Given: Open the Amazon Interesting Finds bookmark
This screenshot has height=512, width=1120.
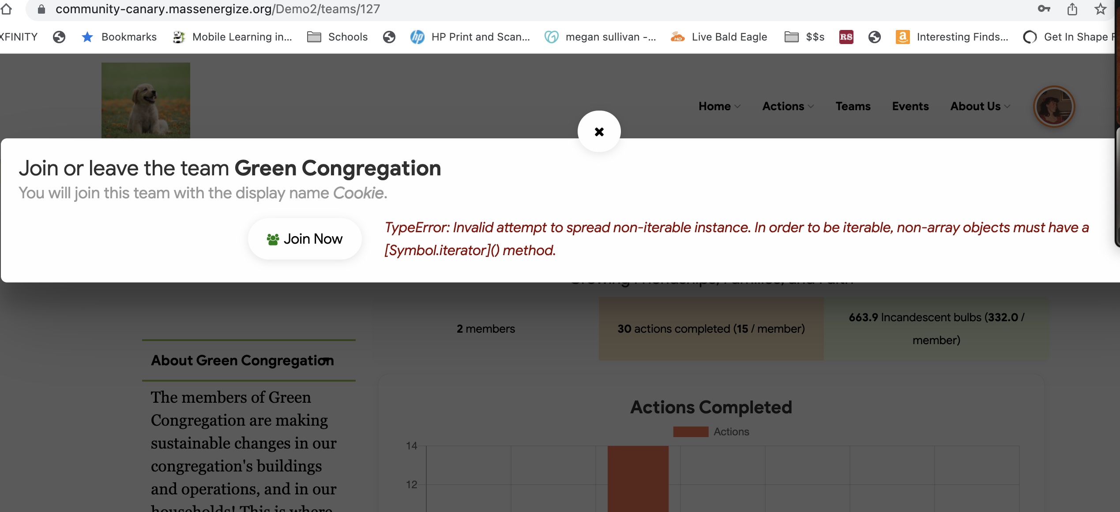Looking at the screenshot, I should (952, 37).
